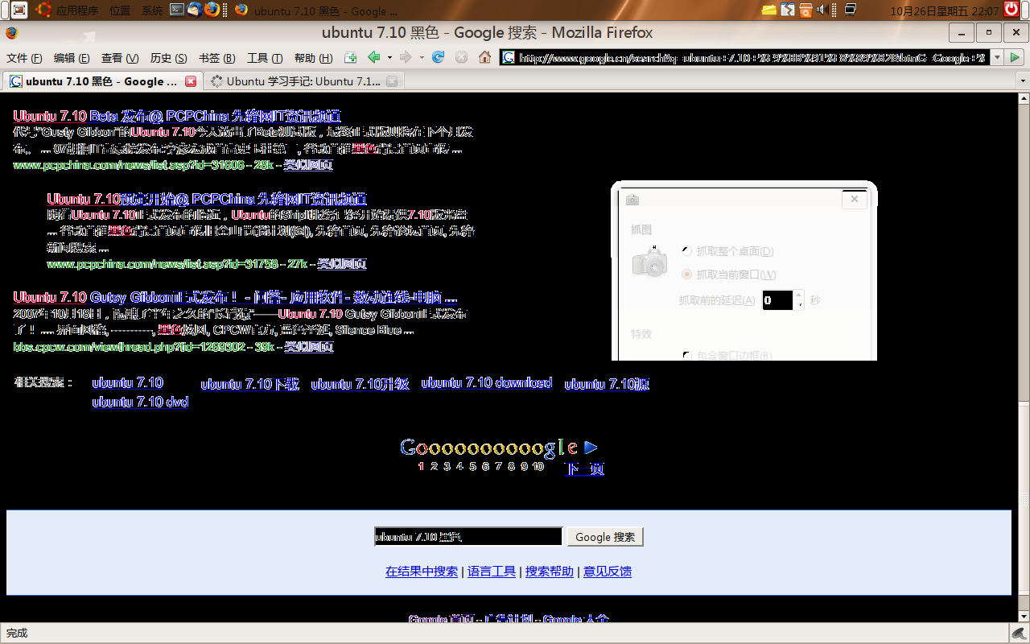Click camera icon in screenshot dialog title
This screenshot has width=1030, height=644.
tap(632, 200)
